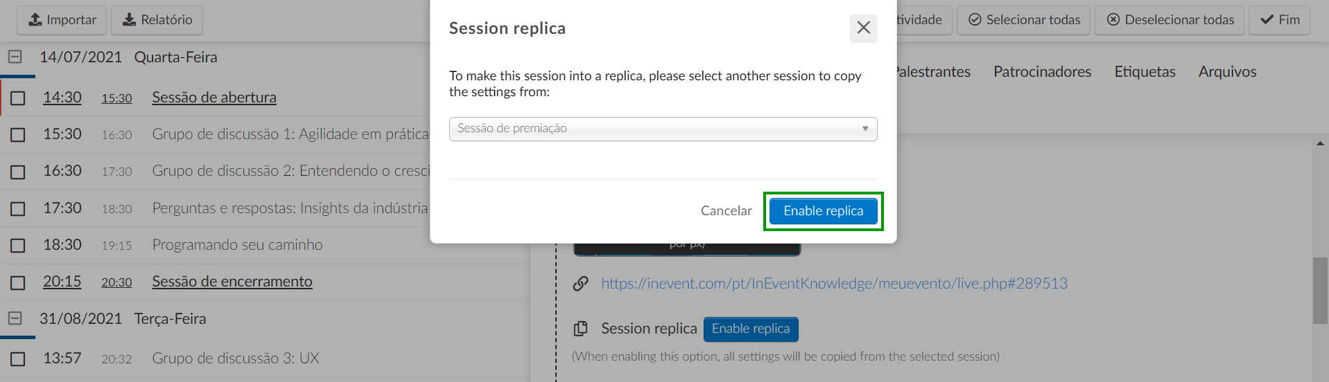
Task: Check the Sessão de abertura checkbox
Action: point(18,98)
